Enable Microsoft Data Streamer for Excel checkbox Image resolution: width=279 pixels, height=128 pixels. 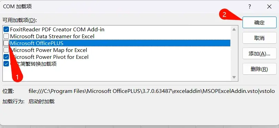[x=6, y=36]
